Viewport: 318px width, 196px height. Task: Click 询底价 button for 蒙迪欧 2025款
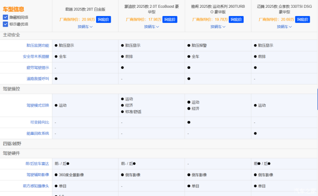(170, 20)
